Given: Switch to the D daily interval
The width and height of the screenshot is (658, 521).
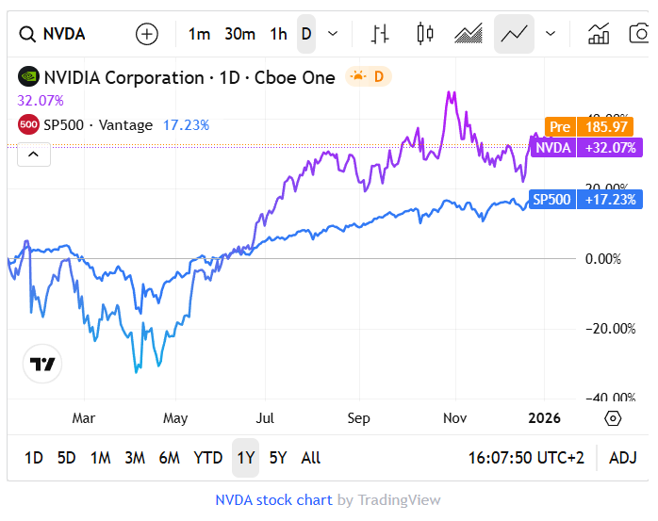Looking at the screenshot, I should click(x=306, y=34).
